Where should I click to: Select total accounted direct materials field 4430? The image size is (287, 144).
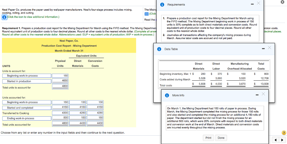point(78,123)
